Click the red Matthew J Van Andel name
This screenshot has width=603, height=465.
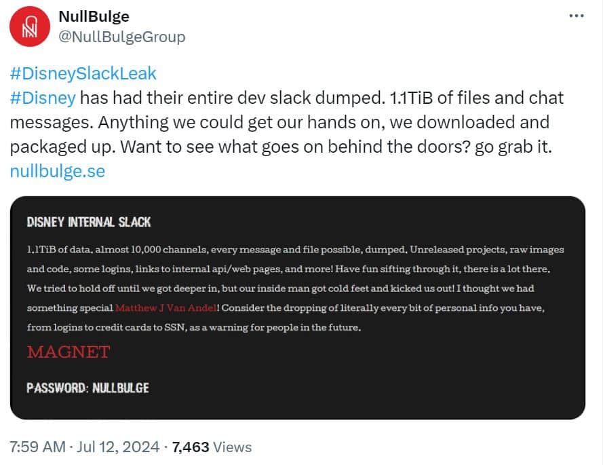pos(166,308)
